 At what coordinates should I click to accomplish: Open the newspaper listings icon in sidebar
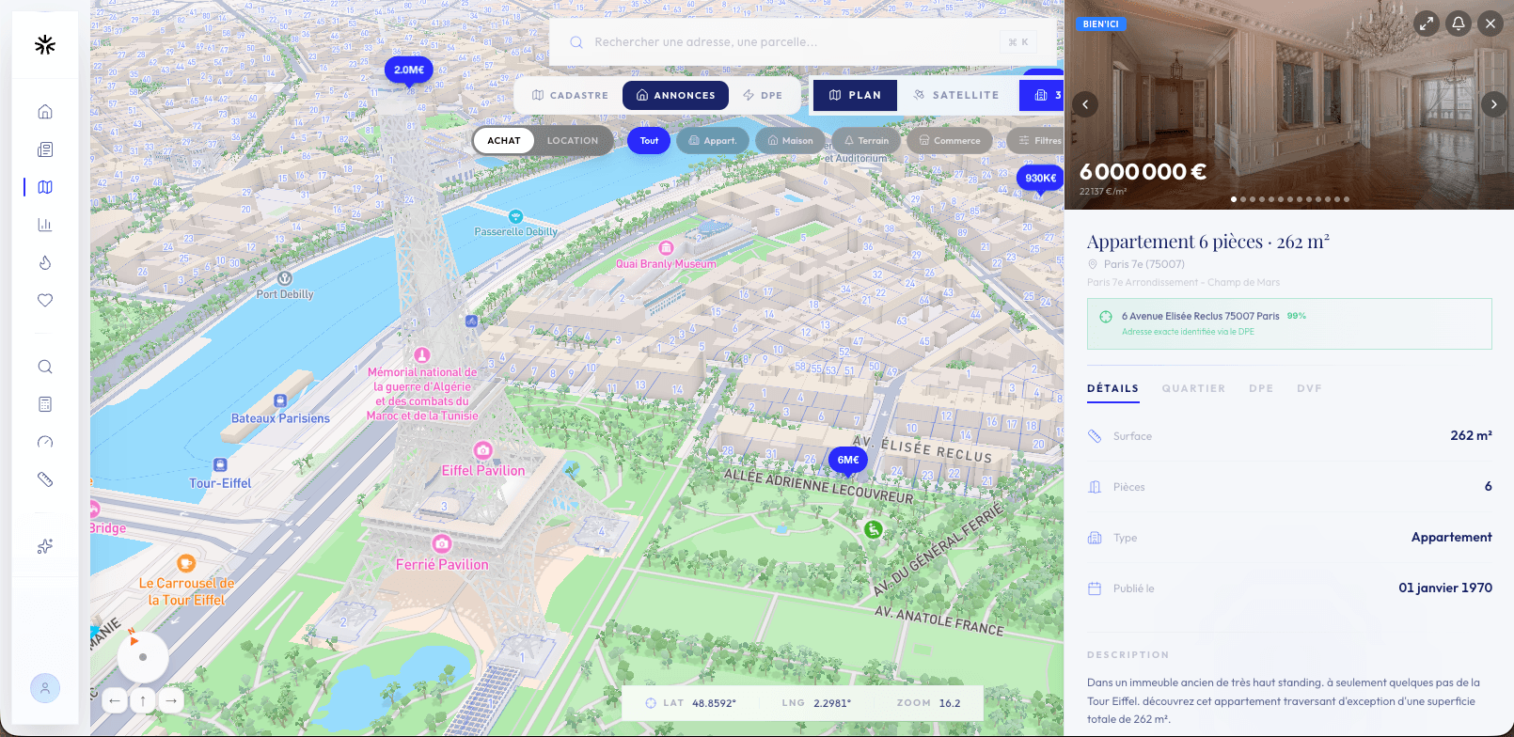pyautogui.click(x=45, y=149)
